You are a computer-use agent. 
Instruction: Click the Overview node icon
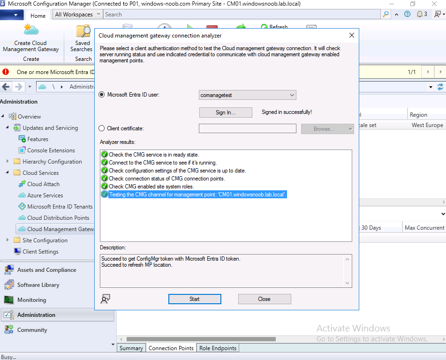[13, 116]
